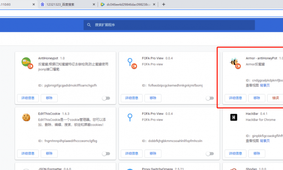Viewport: 283px width, 170px height.
Task: Open 详细信息 for second FOFA Pro View
Action: click(132, 153)
